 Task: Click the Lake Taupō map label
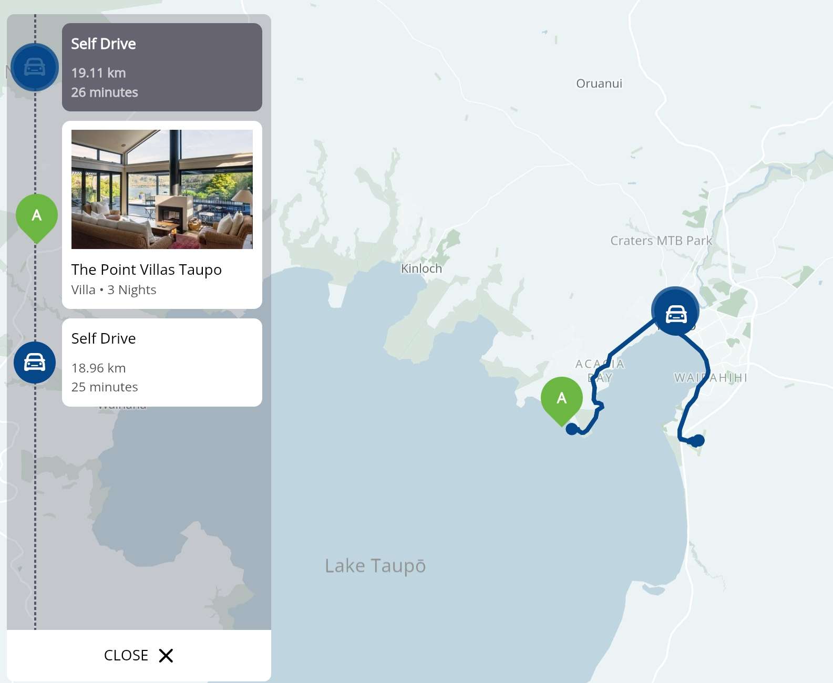coord(375,566)
